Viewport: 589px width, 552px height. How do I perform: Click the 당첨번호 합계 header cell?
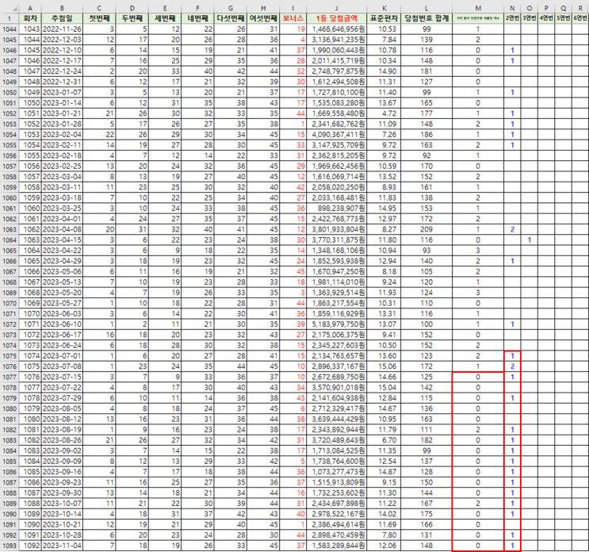point(426,18)
